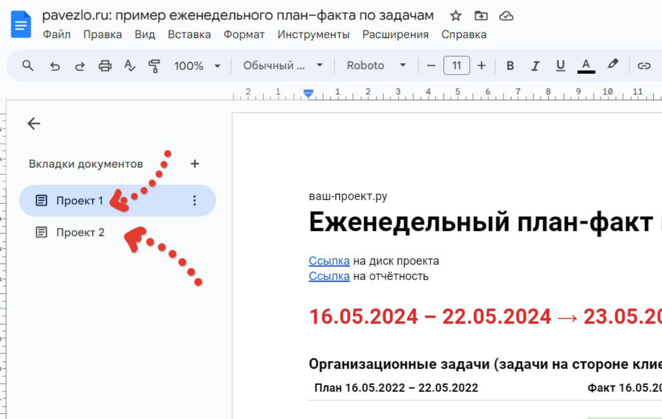Click the Вкладки документов panel title
The height and width of the screenshot is (419, 662).
click(x=86, y=164)
